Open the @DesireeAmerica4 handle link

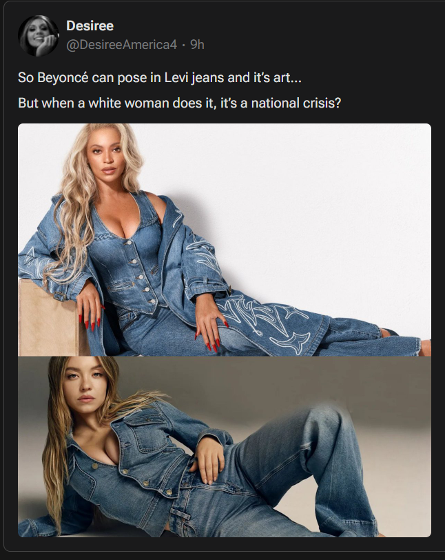pyautogui.click(x=121, y=45)
